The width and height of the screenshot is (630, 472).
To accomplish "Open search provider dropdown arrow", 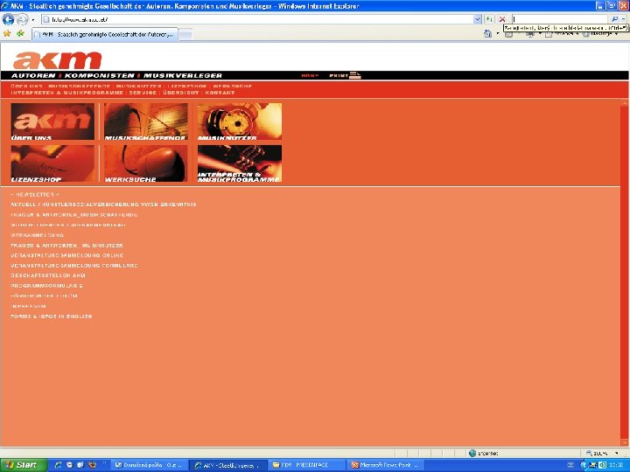I will 624,19.
